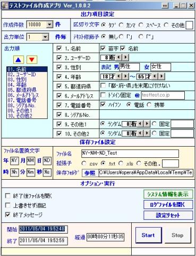Screen dimensions: 196x256
Task: Toggle the 7. 電話番号 checkbox
Action: pos(59,105)
